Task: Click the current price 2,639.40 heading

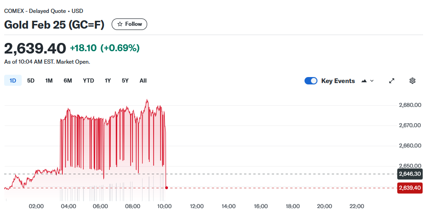Action: pyautogui.click(x=35, y=48)
